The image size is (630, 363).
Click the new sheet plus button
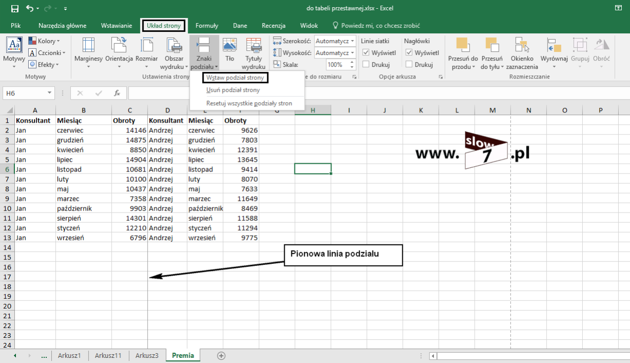pyautogui.click(x=221, y=355)
